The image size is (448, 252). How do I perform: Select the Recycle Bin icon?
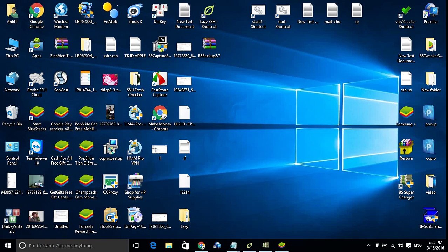(x=12, y=116)
